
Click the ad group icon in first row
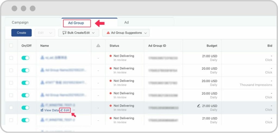coord(42,58)
